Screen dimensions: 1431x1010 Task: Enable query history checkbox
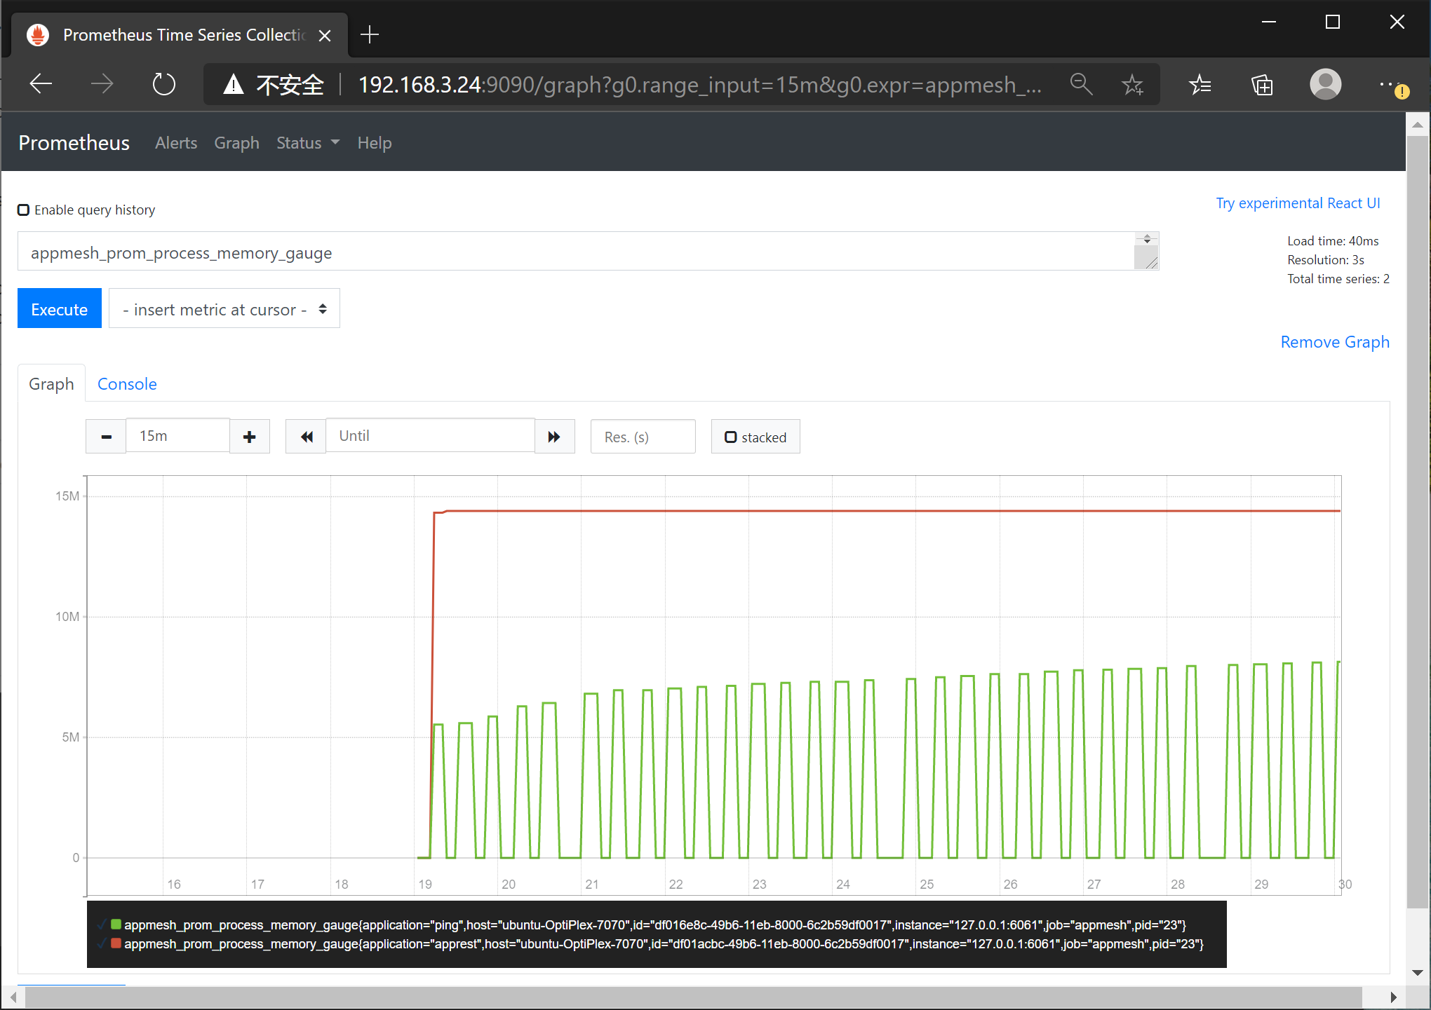(x=24, y=210)
